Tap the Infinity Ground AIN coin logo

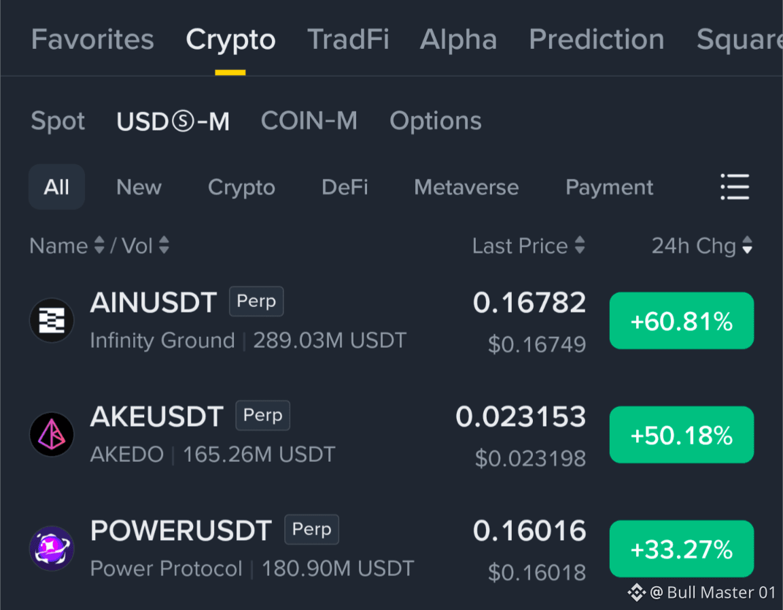point(52,320)
